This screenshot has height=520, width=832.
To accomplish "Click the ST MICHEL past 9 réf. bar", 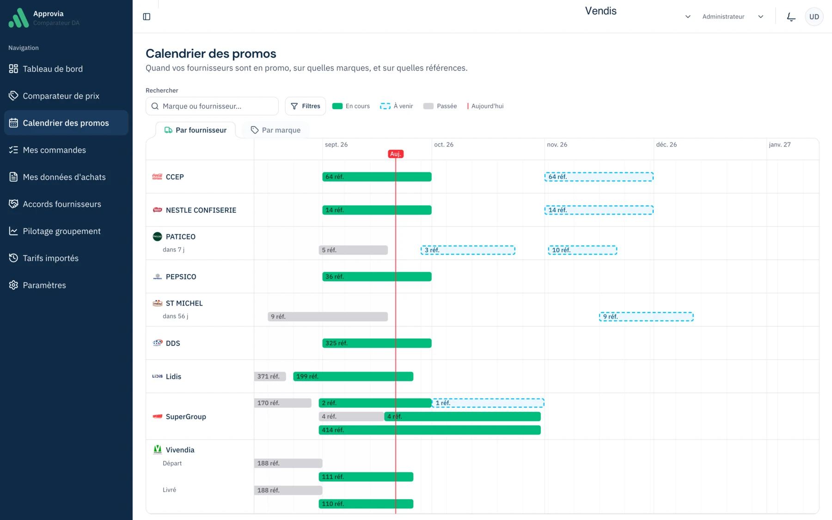I will coord(328,317).
